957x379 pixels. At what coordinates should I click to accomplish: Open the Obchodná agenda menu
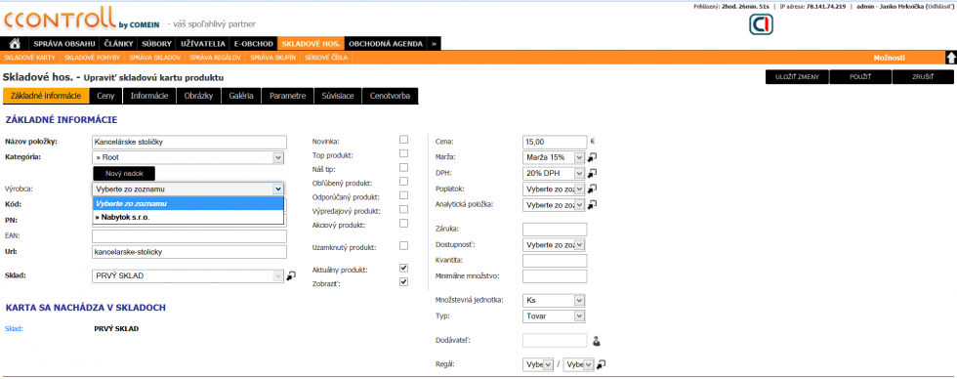click(x=386, y=44)
